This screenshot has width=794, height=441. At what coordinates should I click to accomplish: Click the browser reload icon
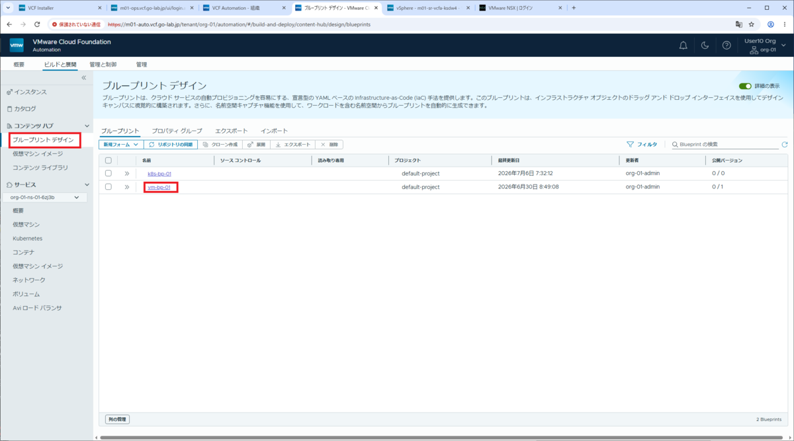click(x=37, y=24)
